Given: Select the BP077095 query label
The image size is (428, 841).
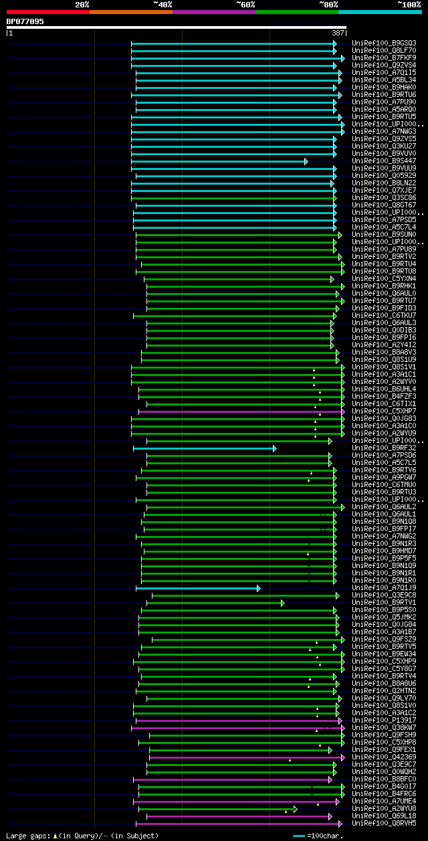Looking at the screenshot, I should click(25, 21).
